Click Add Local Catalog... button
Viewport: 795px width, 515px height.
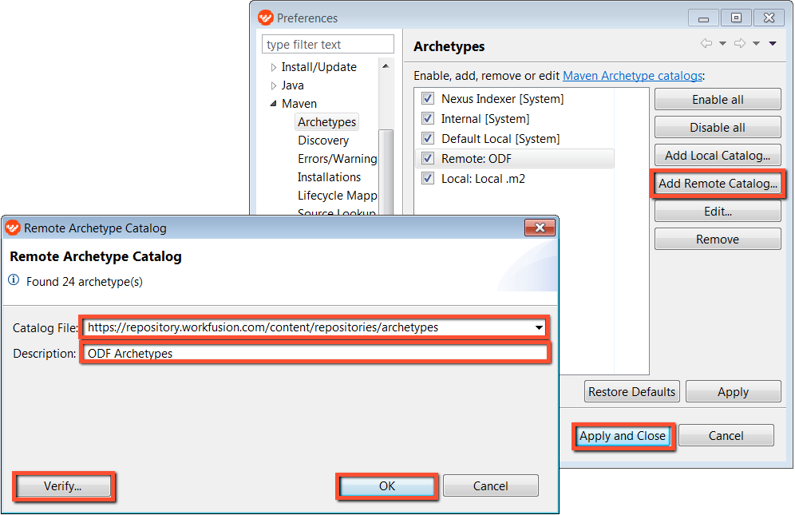click(x=718, y=155)
